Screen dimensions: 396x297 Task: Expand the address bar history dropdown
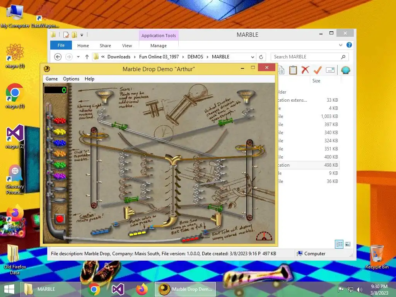pyautogui.click(x=253, y=57)
